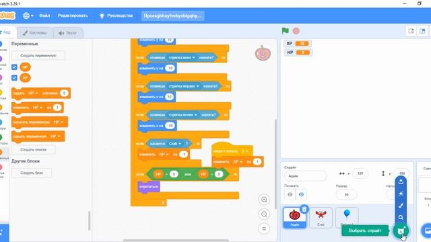The image size is (431, 242).
Task: Select the Crab sprite thumbnail
Action: click(321, 218)
